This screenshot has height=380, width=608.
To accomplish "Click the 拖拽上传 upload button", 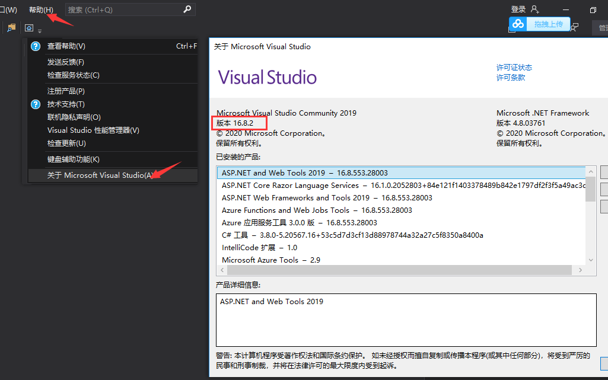I will 548,24.
